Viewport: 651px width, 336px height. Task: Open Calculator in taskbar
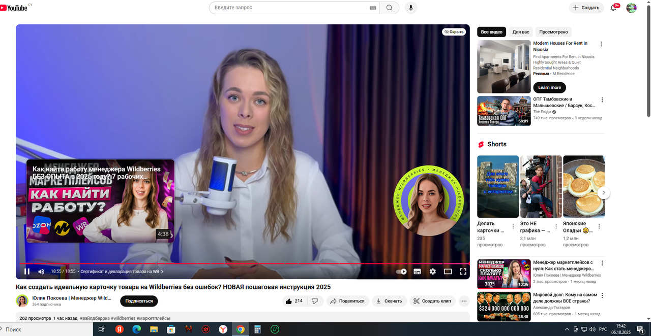257,329
